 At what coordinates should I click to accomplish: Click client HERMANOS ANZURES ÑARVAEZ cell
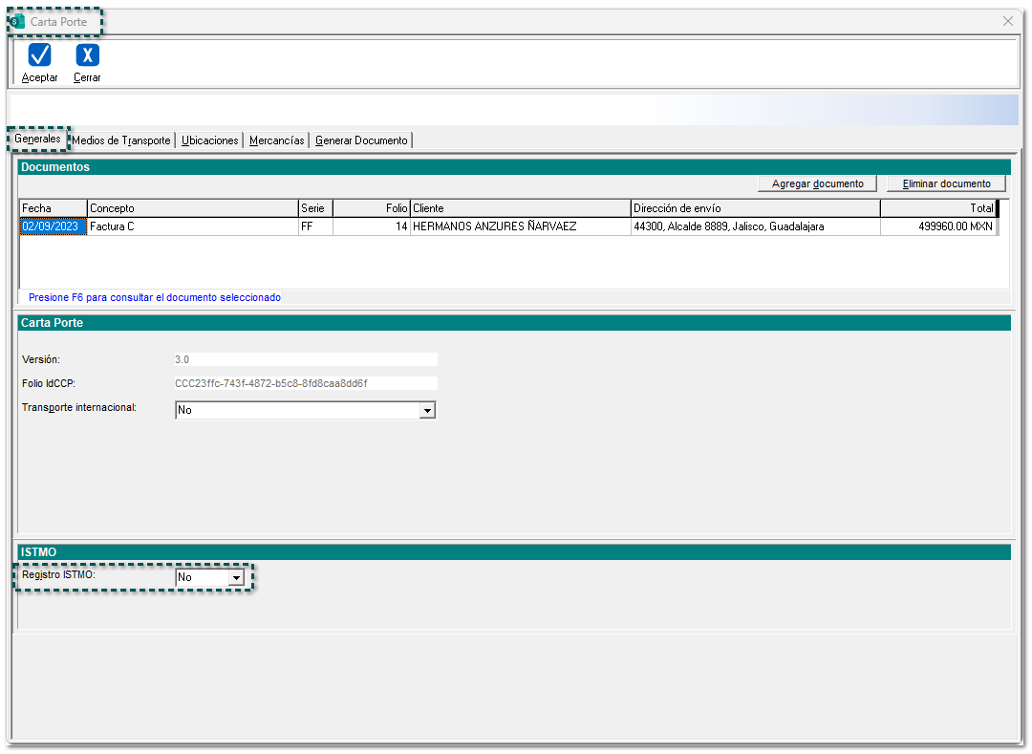pyautogui.click(x=521, y=226)
